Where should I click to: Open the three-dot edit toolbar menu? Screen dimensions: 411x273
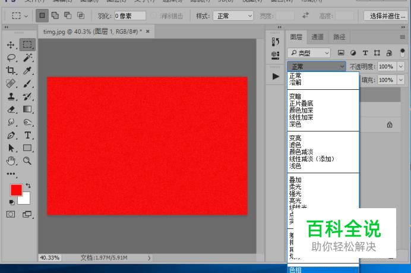[11, 174]
